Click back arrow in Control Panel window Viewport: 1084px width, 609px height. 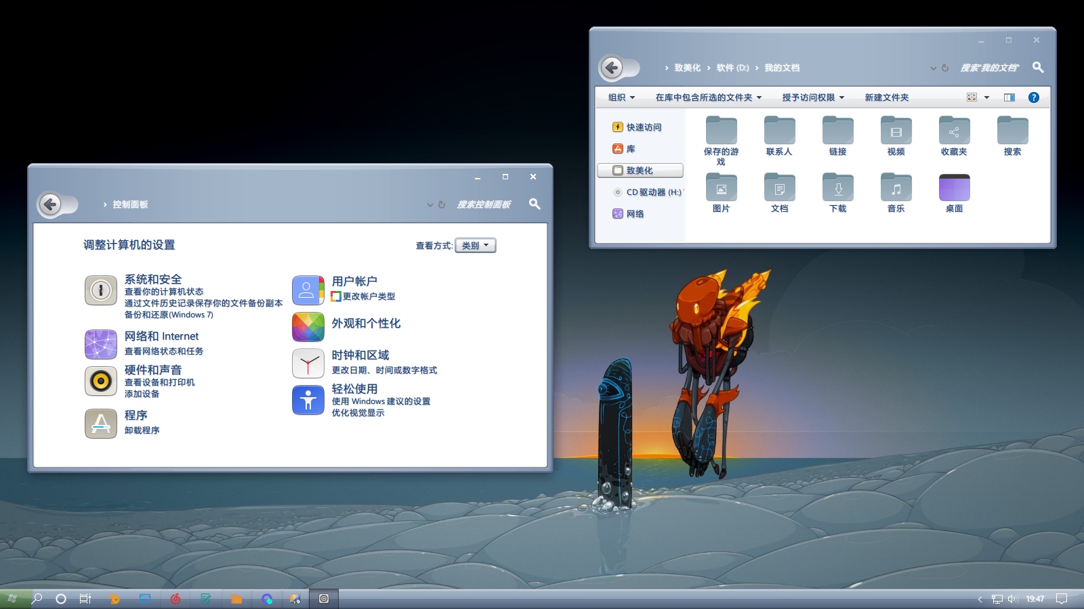tap(50, 204)
